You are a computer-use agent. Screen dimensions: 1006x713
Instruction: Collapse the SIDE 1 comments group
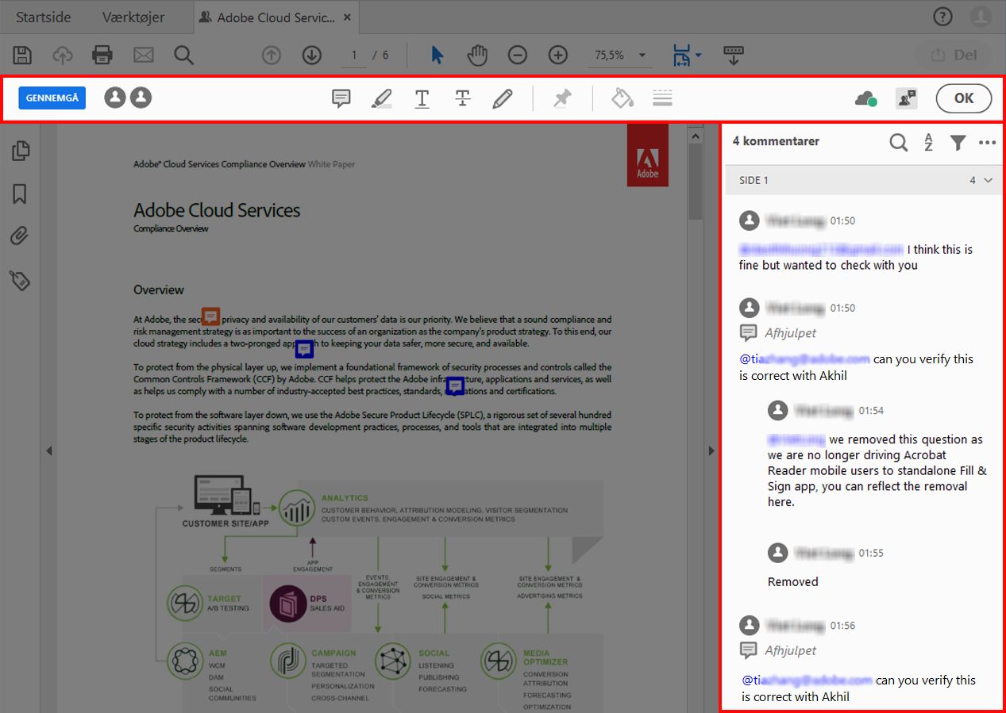(x=988, y=180)
